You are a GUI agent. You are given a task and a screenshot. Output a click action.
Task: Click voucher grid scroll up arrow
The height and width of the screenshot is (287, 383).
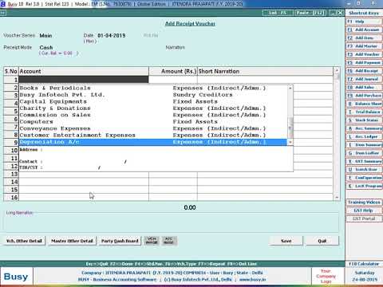(x=337, y=70)
